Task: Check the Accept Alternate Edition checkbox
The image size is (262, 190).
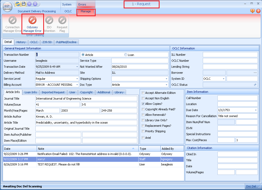Action: pyautogui.click(x=143, y=93)
